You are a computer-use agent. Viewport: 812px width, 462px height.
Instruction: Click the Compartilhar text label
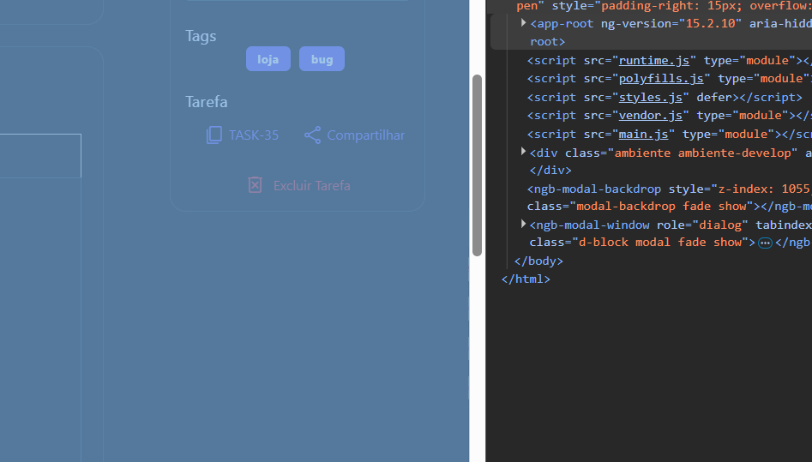click(x=365, y=135)
